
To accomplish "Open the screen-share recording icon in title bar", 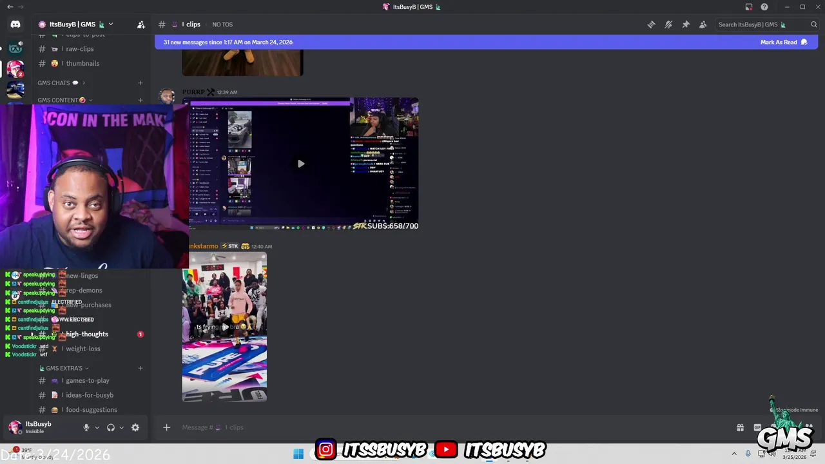I will (749, 7).
